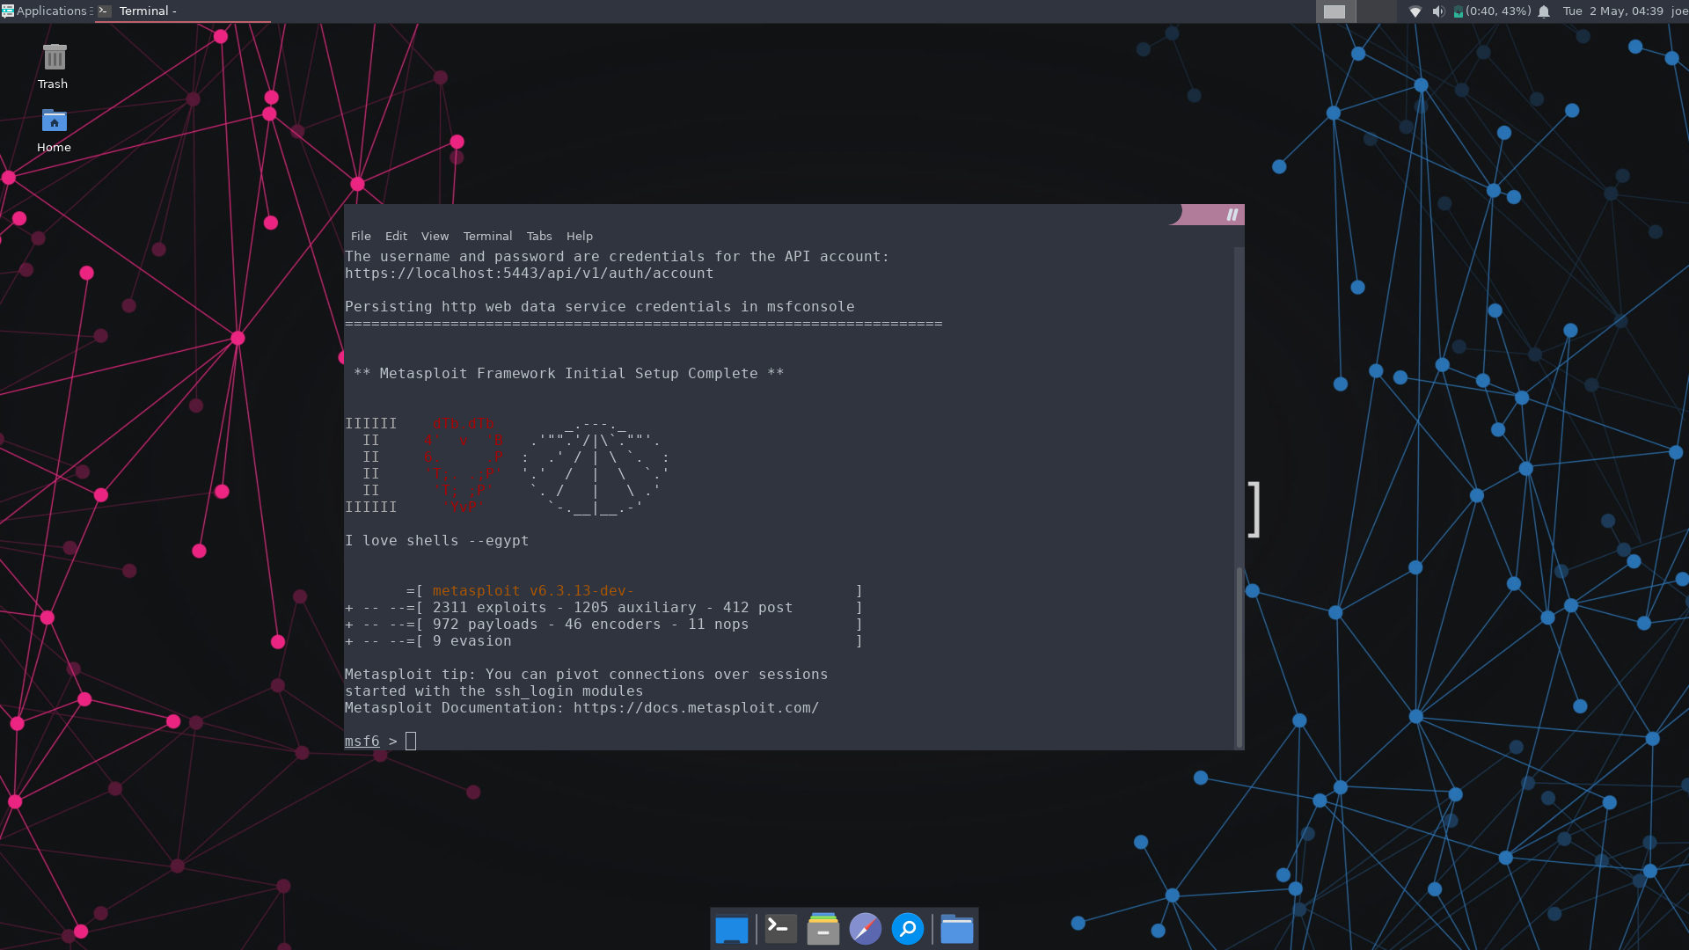Click Show Desktop icon in dock
The image size is (1689, 950).
[731, 929]
